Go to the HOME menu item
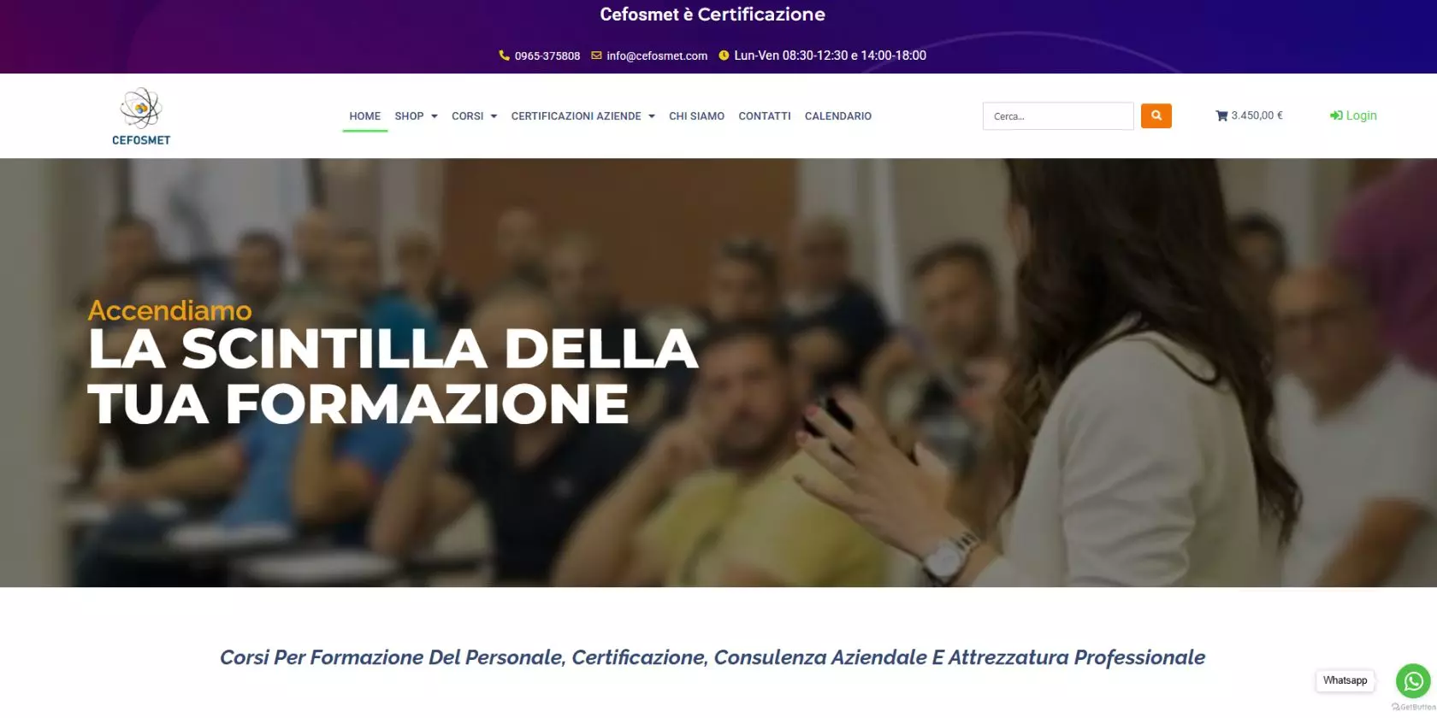The width and height of the screenshot is (1437, 718). tap(364, 116)
